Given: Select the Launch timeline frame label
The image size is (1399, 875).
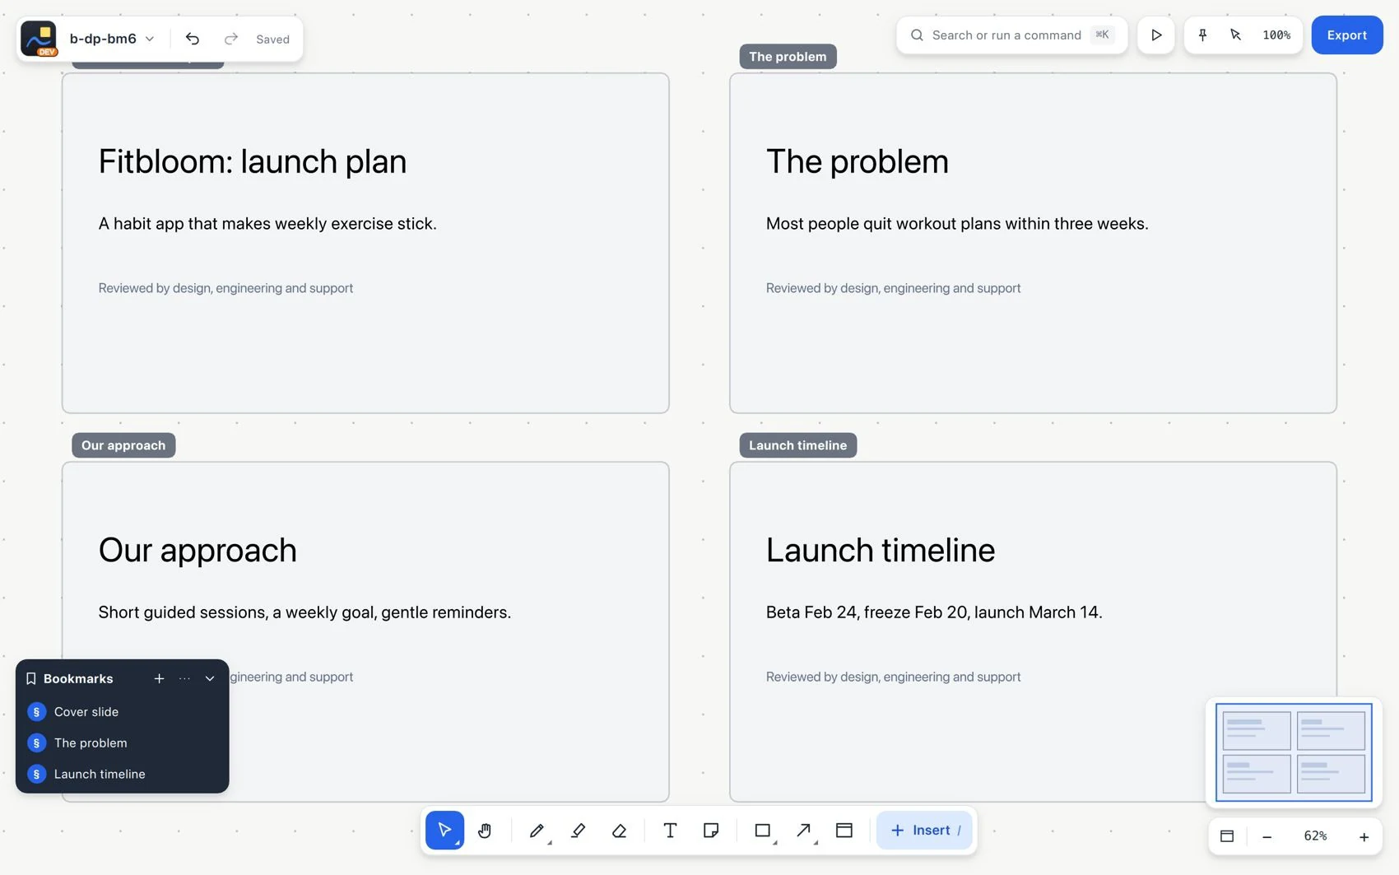Looking at the screenshot, I should (797, 445).
